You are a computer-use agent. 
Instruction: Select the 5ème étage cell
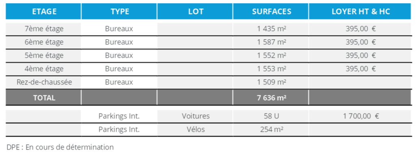(43, 55)
